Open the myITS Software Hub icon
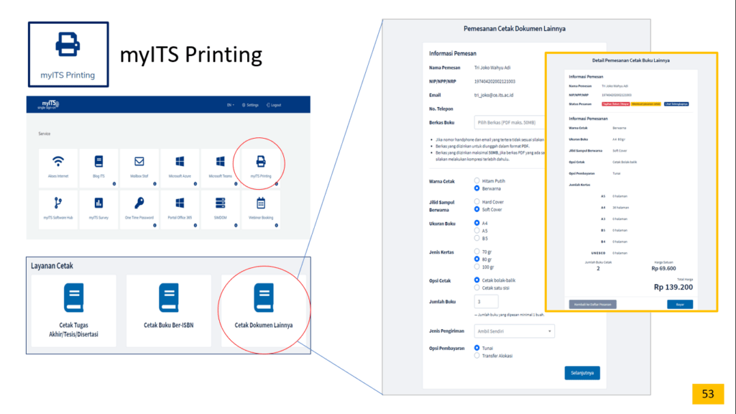736x414 pixels. pos(59,203)
